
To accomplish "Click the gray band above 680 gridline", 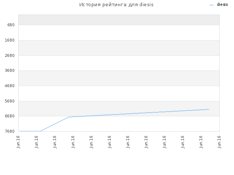I will pyautogui.click(x=119, y=20).
